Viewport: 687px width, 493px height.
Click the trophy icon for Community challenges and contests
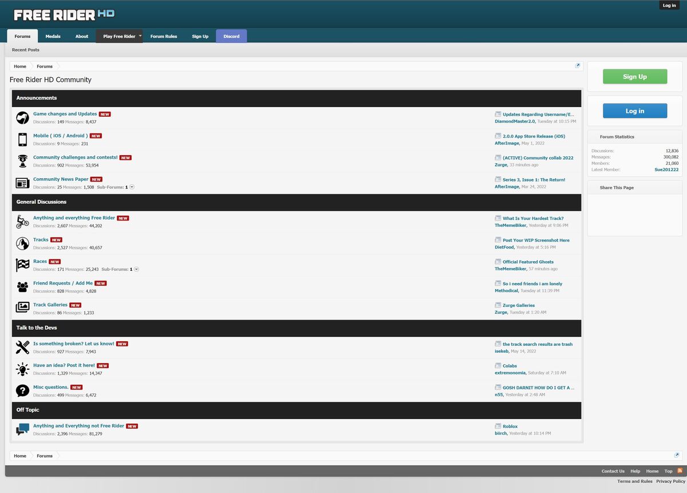(22, 161)
